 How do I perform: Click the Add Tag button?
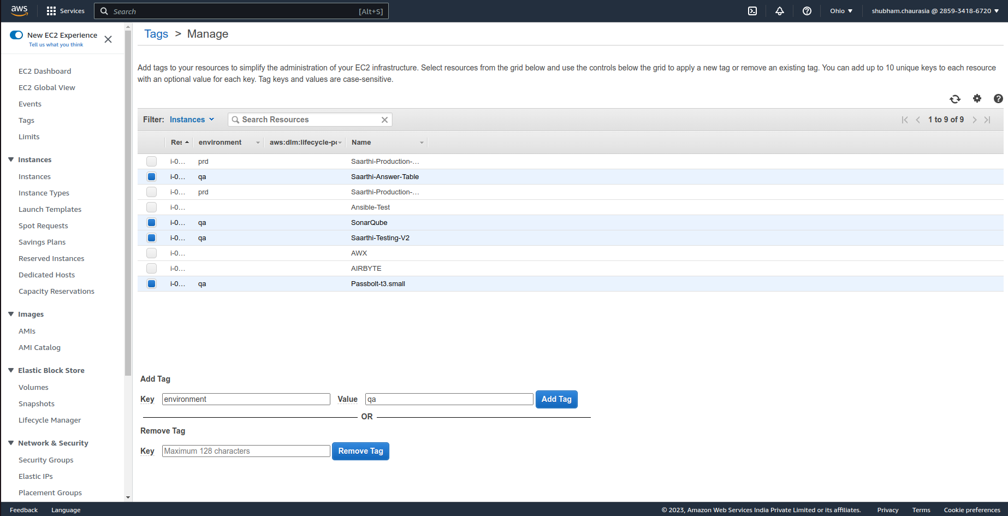556,399
